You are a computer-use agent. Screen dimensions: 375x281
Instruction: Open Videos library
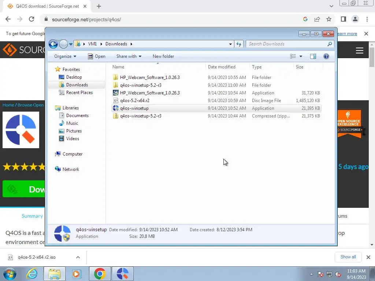click(x=73, y=139)
